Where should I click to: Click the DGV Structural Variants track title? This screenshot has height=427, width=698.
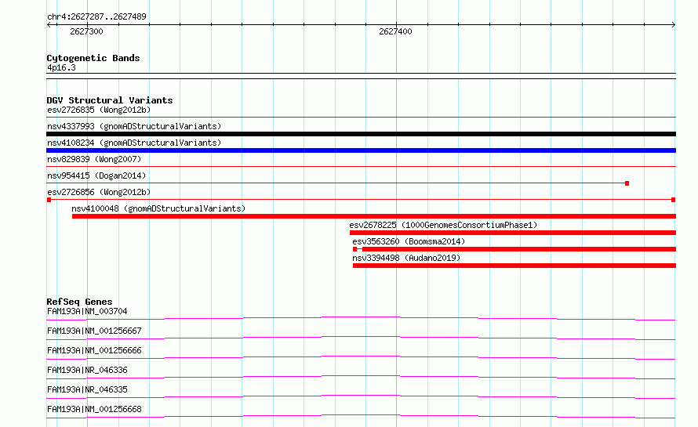pos(110,100)
